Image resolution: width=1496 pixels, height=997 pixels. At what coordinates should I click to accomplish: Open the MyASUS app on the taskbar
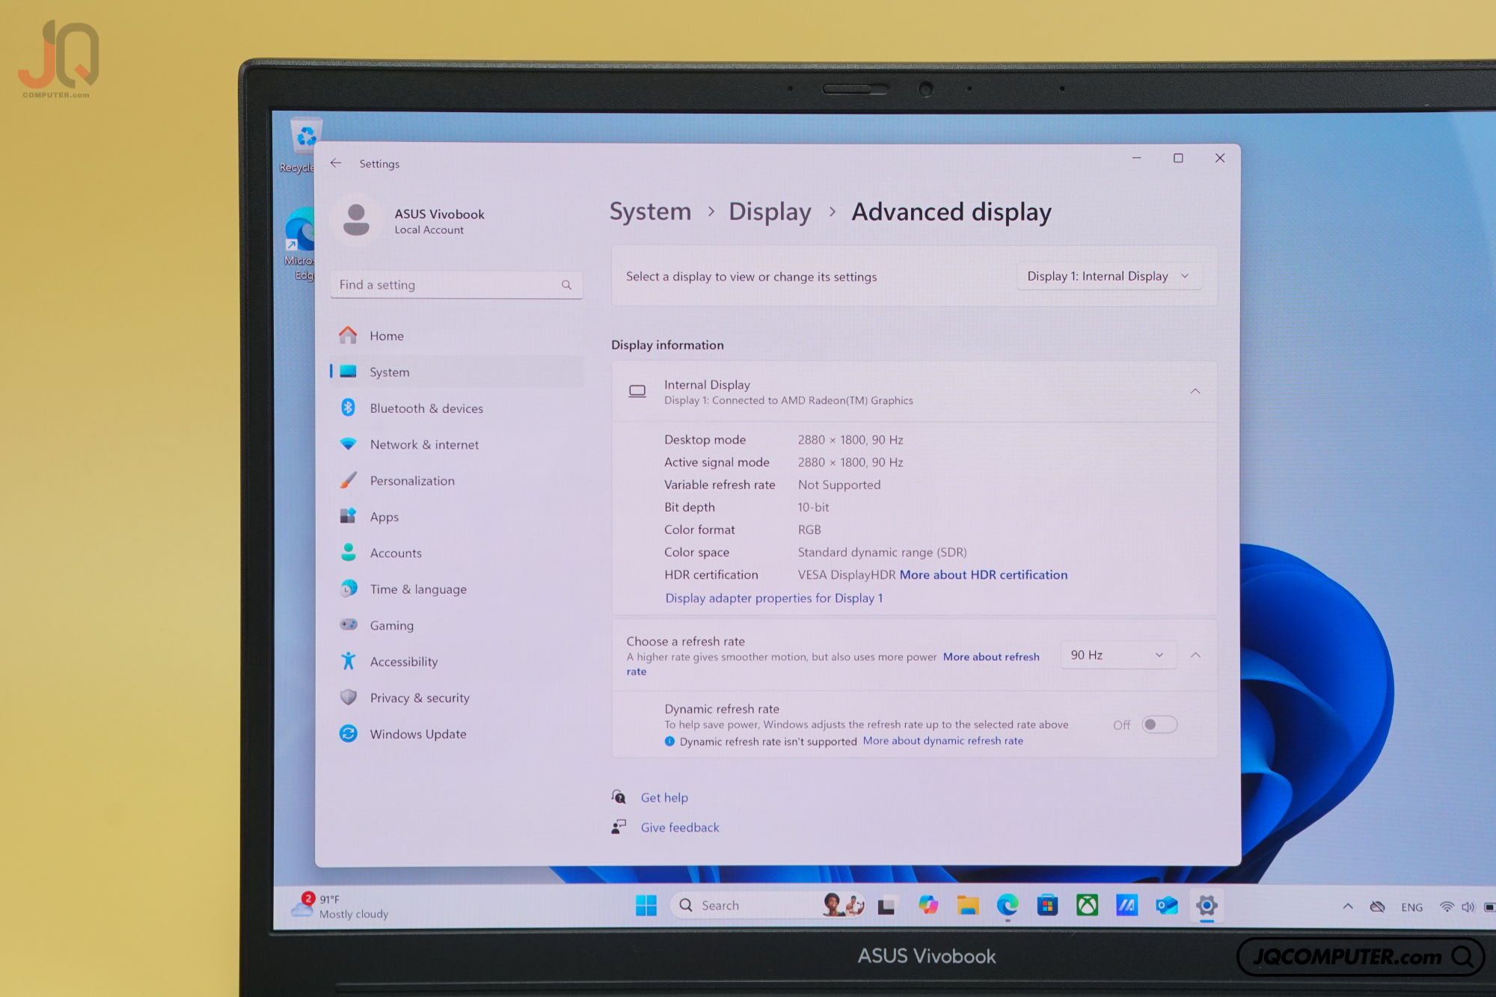(x=1126, y=906)
